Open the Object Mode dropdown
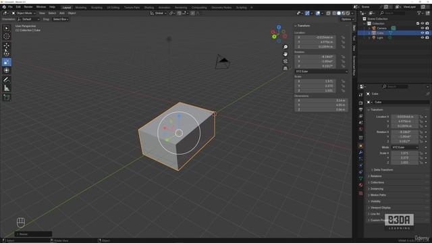This screenshot has height=243, width=432. tap(24, 13)
